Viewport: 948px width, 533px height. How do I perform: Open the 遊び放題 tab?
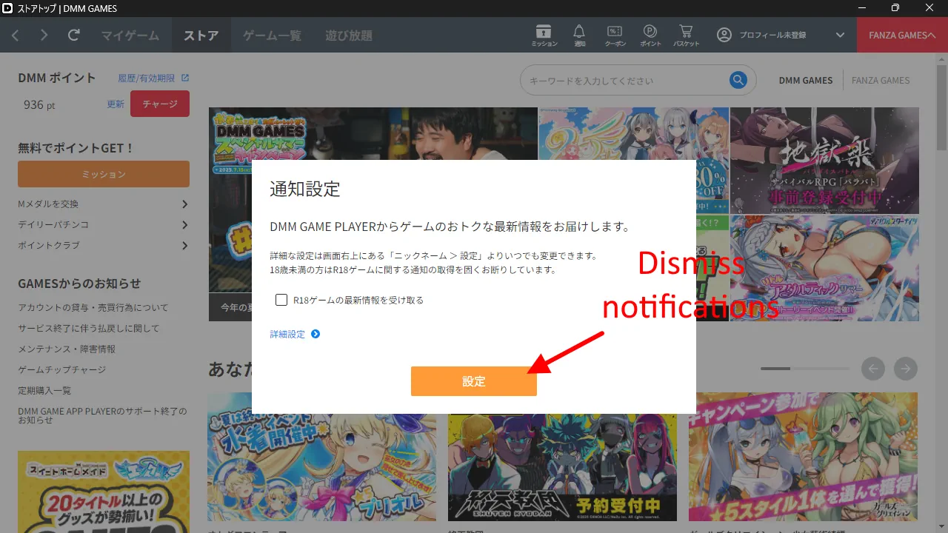pyautogui.click(x=349, y=35)
